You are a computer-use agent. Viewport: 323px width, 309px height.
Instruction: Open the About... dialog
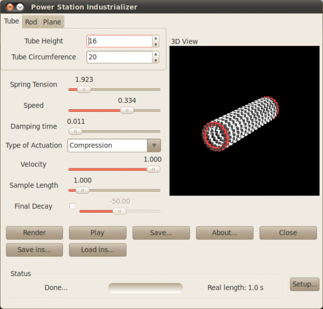pos(224,233)
